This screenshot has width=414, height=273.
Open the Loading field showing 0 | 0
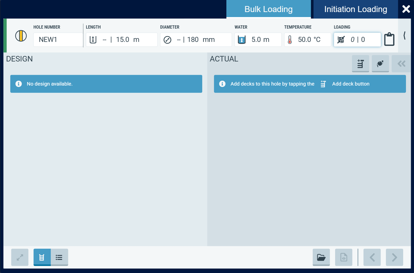[357, 40]
